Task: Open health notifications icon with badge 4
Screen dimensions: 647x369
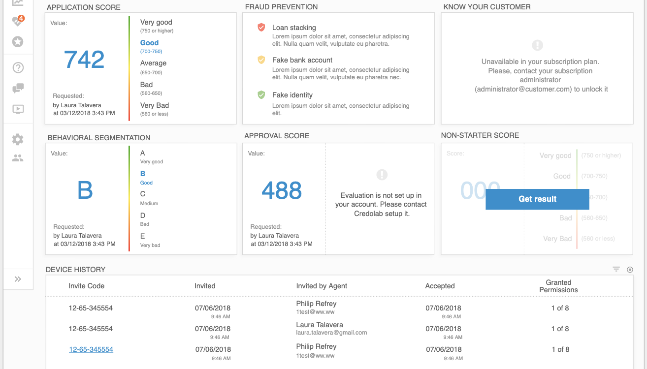Action: [18, 21]
